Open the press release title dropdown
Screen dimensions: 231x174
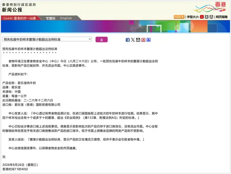[47, 39]
